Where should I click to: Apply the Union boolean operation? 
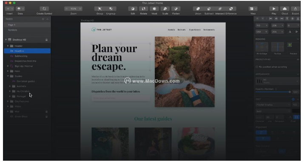pyautogui.click(x=198, y=9)
